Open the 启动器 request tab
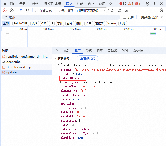The width and height of the screenshot is (166, 146). [x=112, y=51]
